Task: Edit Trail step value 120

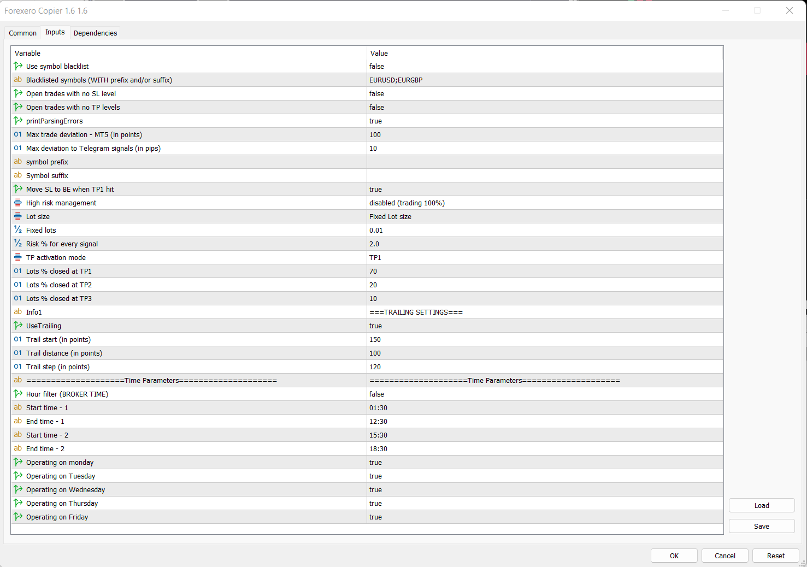Action: (545, 367)
